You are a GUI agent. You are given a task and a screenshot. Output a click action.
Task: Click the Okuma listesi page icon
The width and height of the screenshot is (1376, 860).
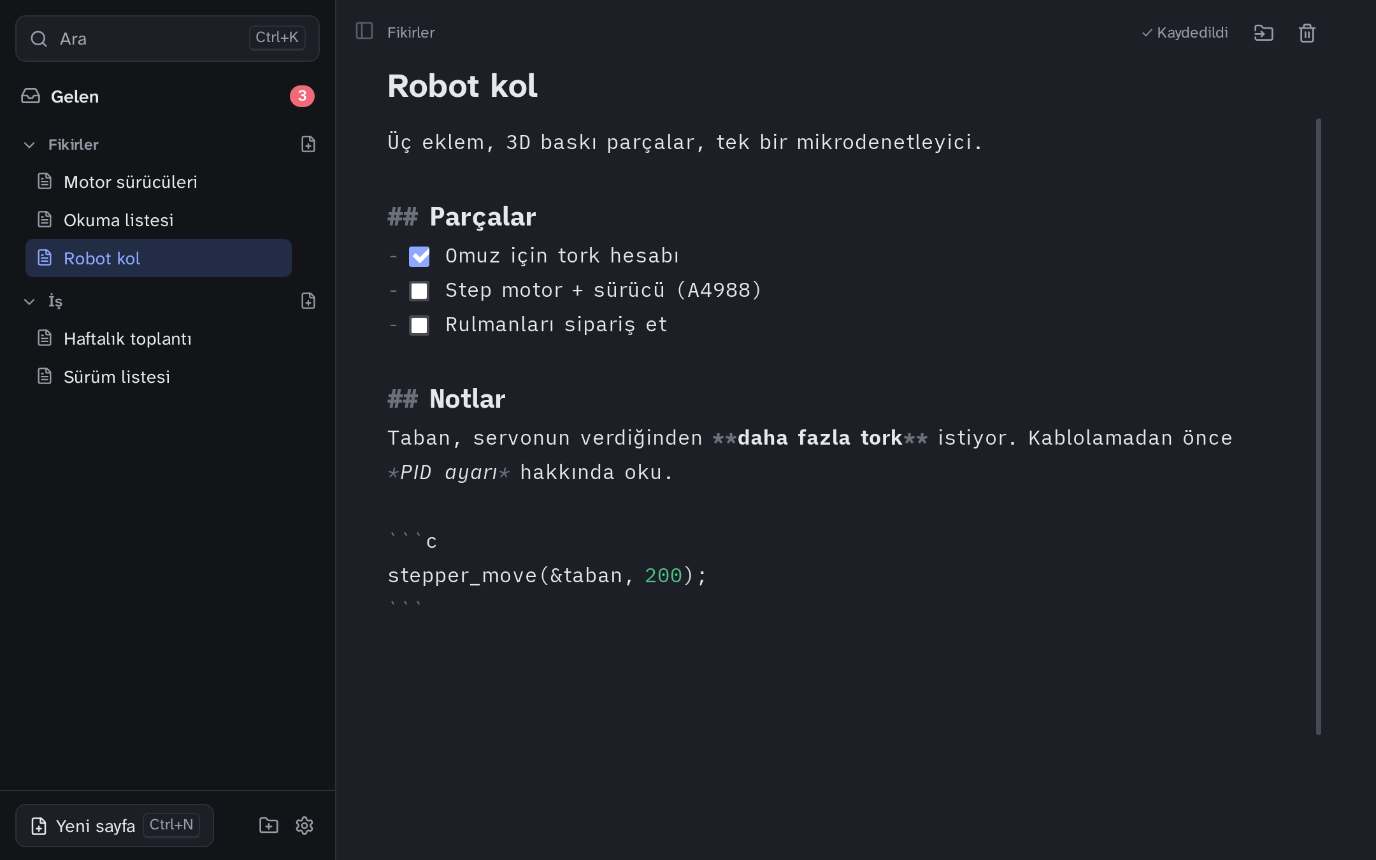45,220
